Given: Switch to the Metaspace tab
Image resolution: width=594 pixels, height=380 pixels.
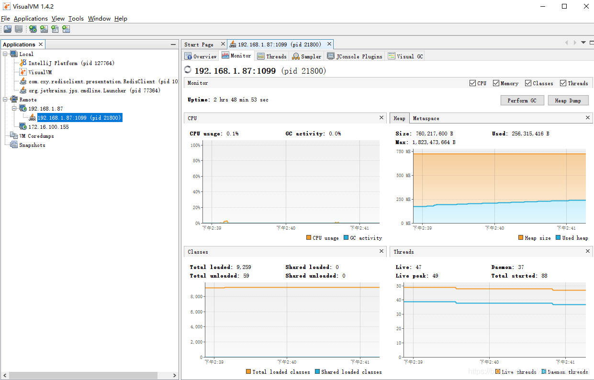Looking at the screenshot, I should click(426, 118).
